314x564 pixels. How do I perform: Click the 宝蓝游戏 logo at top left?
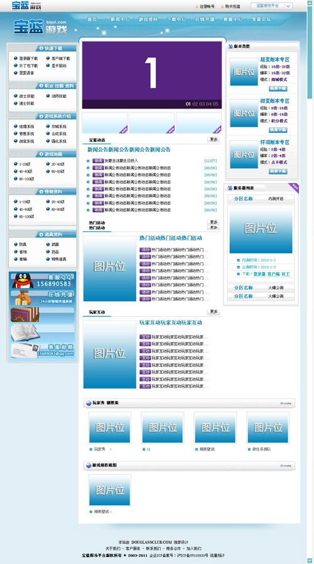coord(26,6)
